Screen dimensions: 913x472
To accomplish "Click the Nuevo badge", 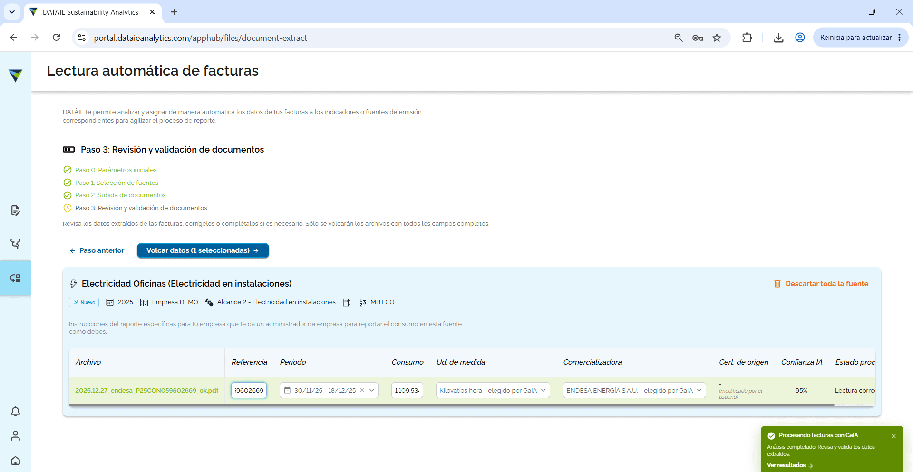I will click(x=84, y=302).
